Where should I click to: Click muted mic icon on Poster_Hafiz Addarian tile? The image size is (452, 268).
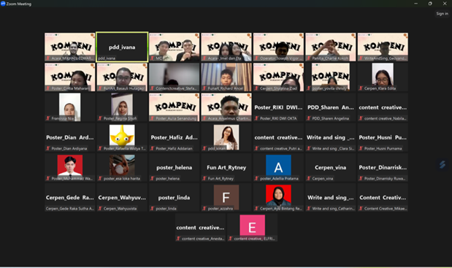(153, 148)
